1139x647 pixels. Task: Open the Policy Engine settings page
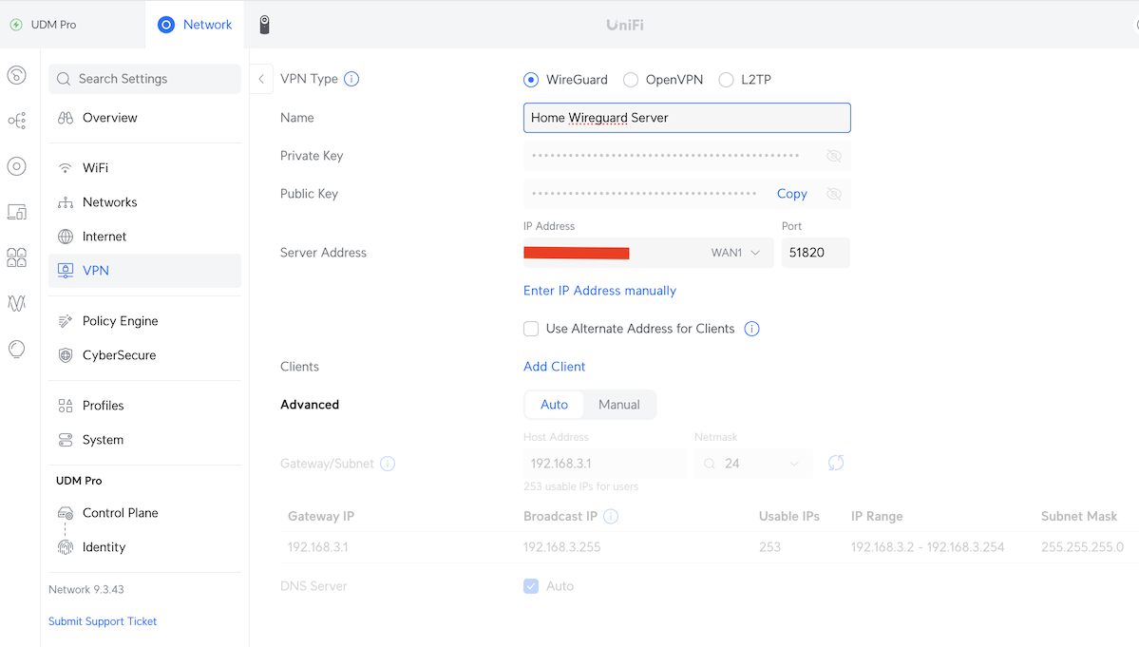pos(144,321)
